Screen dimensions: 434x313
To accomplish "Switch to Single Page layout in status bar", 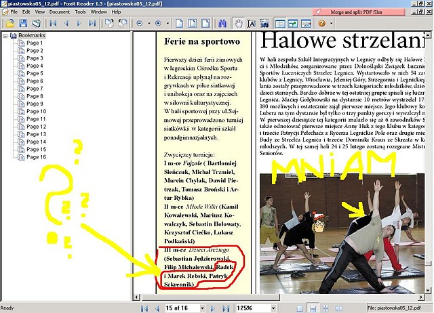I will pos(300,308).
